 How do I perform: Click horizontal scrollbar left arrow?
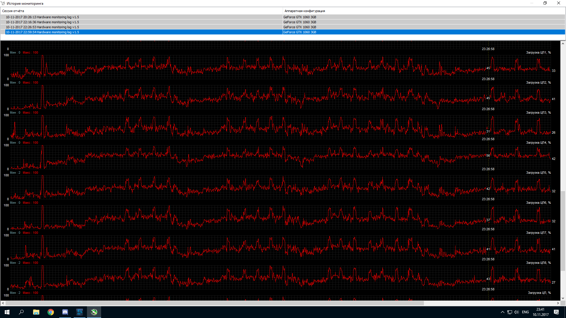pyautogui.click(x=3, y=303)
